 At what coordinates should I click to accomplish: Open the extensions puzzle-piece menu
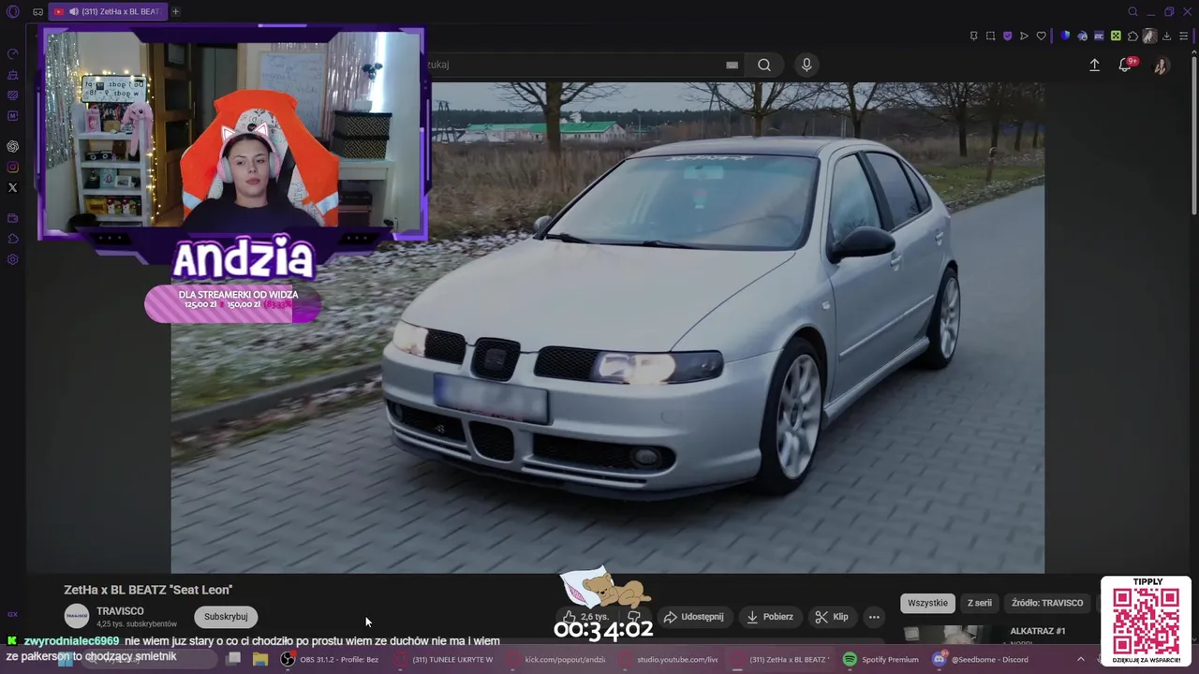pyautogui.click(x=1132, y=36)
